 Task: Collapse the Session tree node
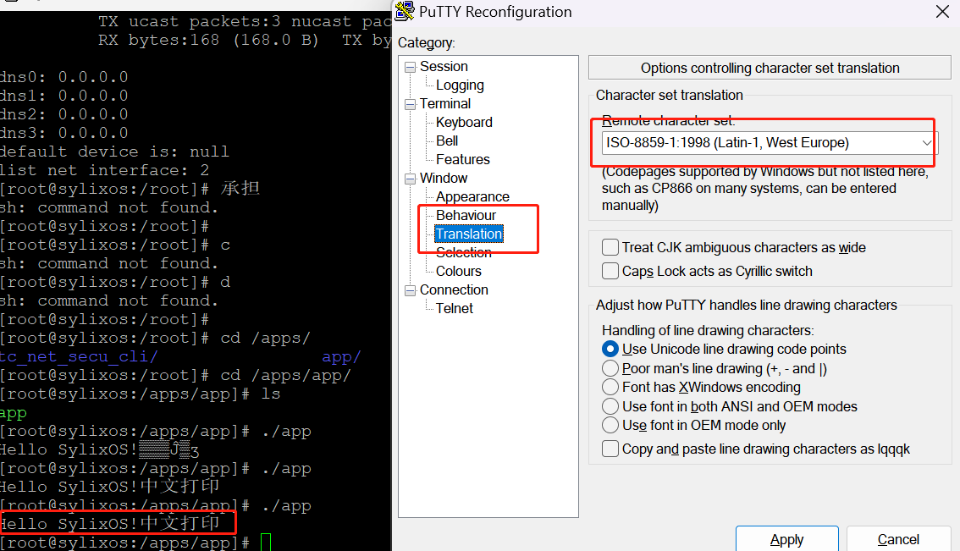(x=410, y=68)
